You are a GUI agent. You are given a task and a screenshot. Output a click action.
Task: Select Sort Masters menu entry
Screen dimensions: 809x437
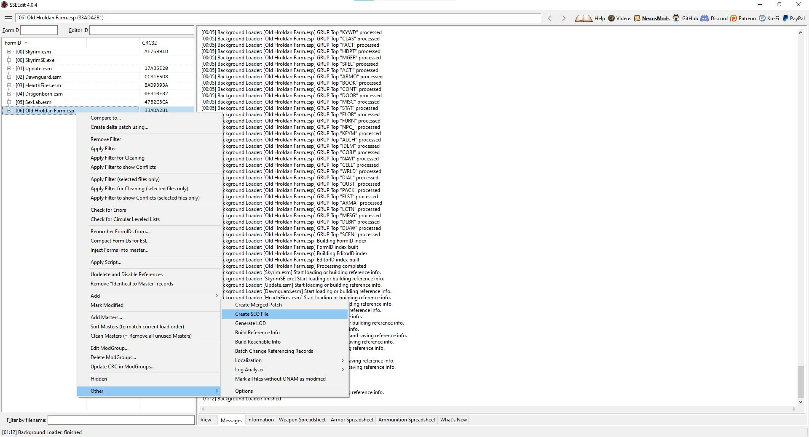point(149,327)
